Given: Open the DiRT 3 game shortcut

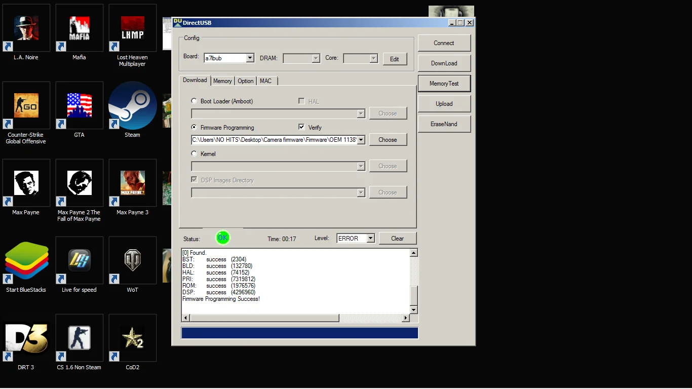Looking at the screenshot, I should [x=26, y=338].
